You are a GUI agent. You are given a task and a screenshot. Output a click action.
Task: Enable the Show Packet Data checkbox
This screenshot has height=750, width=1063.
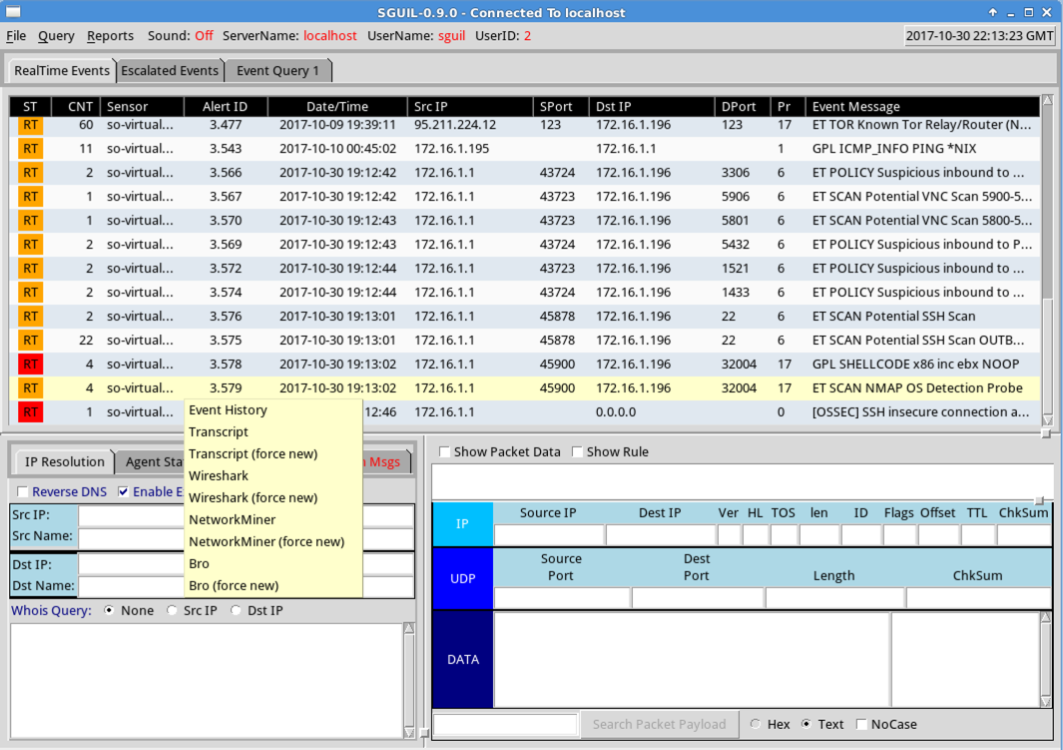point(445,452)
